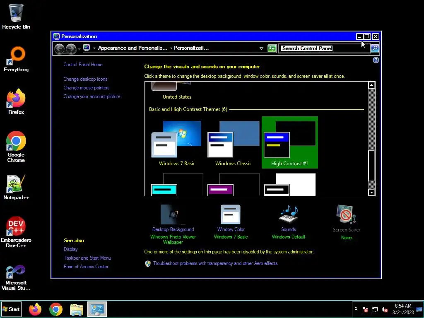Open Change your account picture link

[x=92, y=96]
